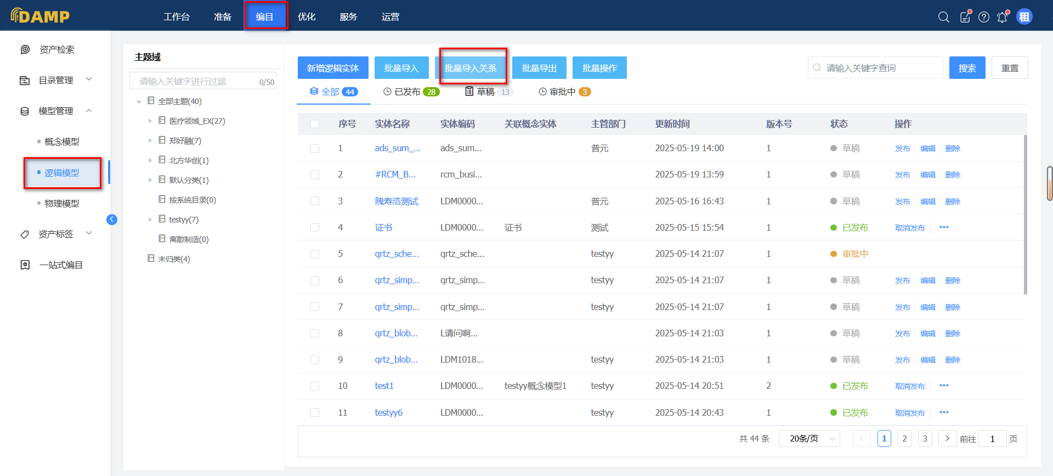Screen dimensions: 1053x476
Task: Focus the 请输入关键字查询 search field
Action: pos(880,68)
